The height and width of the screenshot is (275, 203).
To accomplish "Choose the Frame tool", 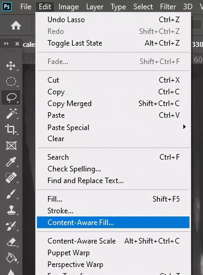I will (x=11, y=146).
